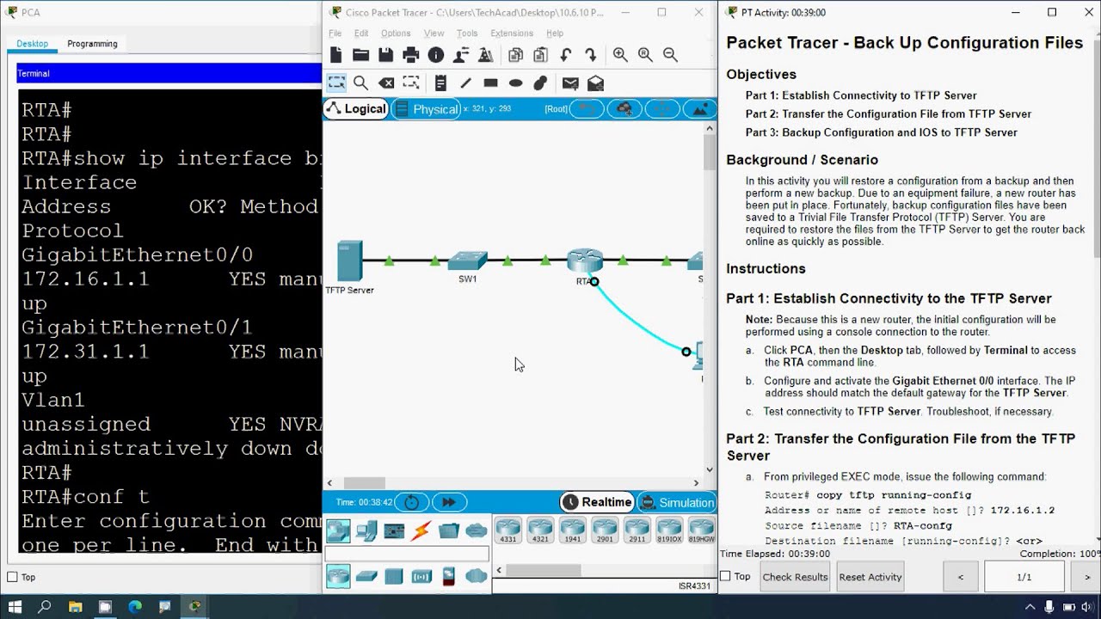The image size is (1101, 619).
Task: Paste with toolbar clipboard icon
Action: pos(540,55)
